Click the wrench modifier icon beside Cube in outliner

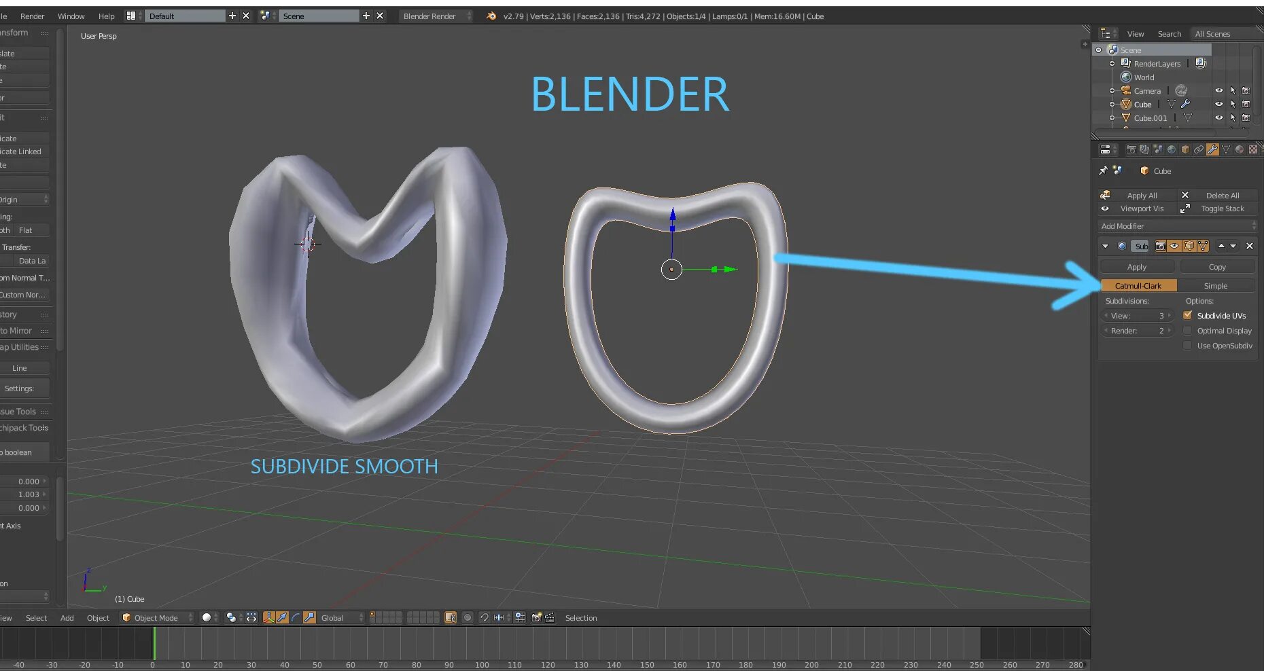[x=1185, y=104]
